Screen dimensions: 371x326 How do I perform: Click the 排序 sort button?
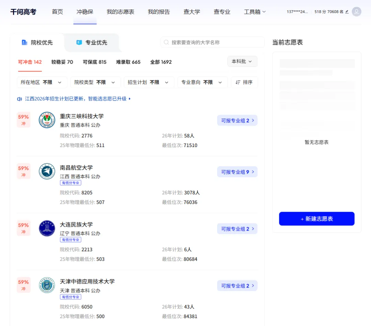click(244, 82)
